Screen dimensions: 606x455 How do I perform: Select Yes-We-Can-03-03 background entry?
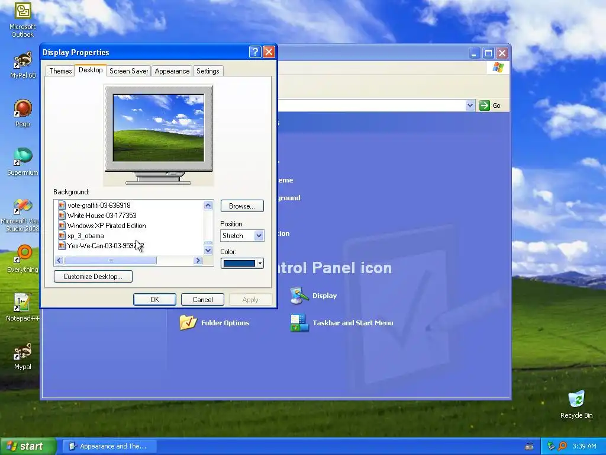(105, 246)
